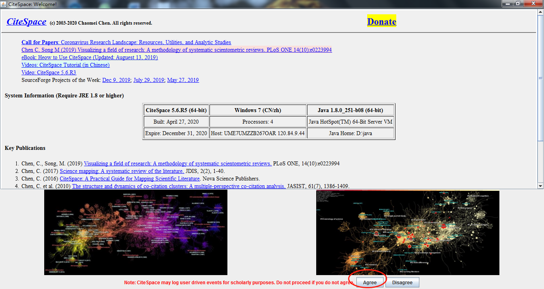Click the Agree button

[370, 282]
